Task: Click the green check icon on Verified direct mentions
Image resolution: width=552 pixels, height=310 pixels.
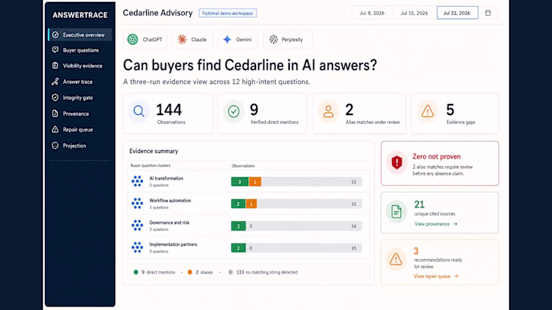Action: click(233, 112)
